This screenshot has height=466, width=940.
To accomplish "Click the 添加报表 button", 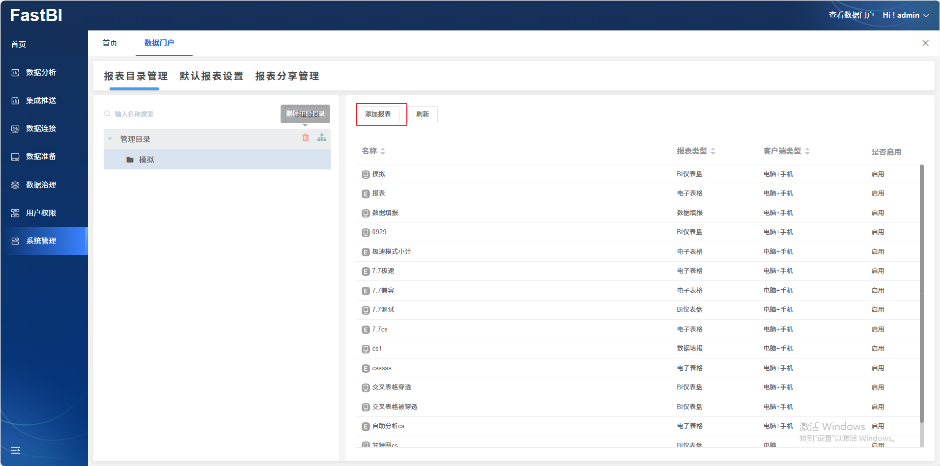I will [378, 114].
